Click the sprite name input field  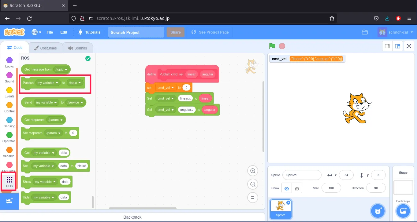[x=302, y=175]
